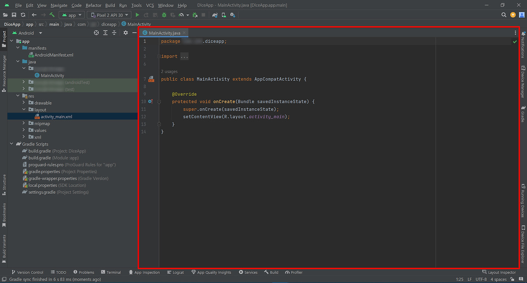Collapse the Gradle Scripts node
527x283 pixels.
click(x=12, y=144)
